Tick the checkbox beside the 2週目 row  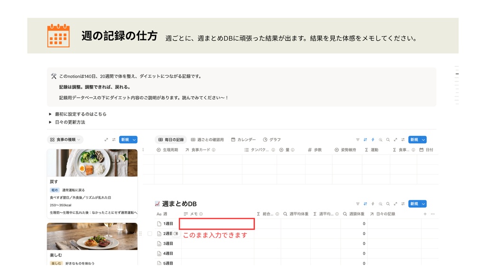pyautogui.click(x=150, y=234)
